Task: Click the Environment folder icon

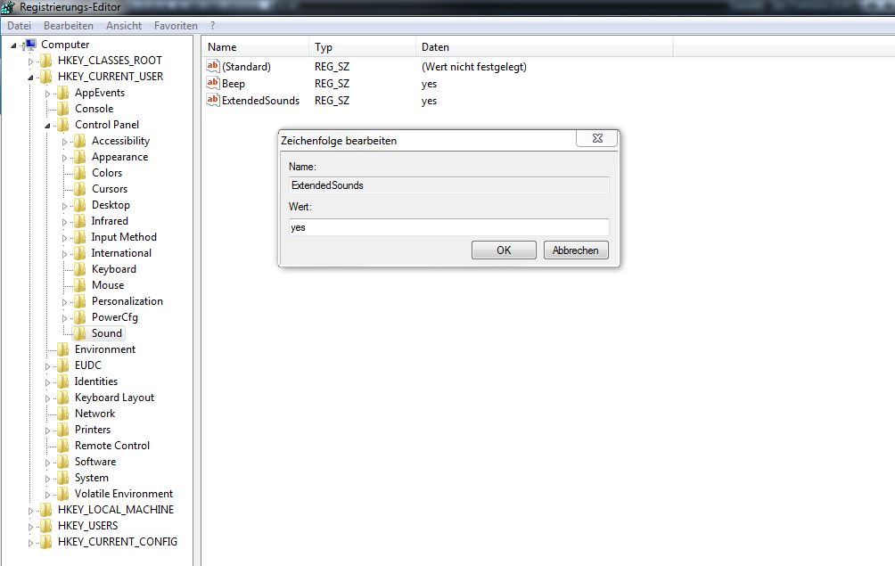Action: tap(63, 349)
